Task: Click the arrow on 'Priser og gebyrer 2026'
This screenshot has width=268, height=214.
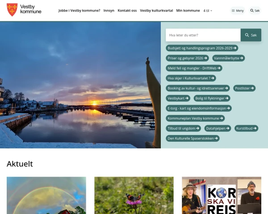Action: [x=205, y=58]
